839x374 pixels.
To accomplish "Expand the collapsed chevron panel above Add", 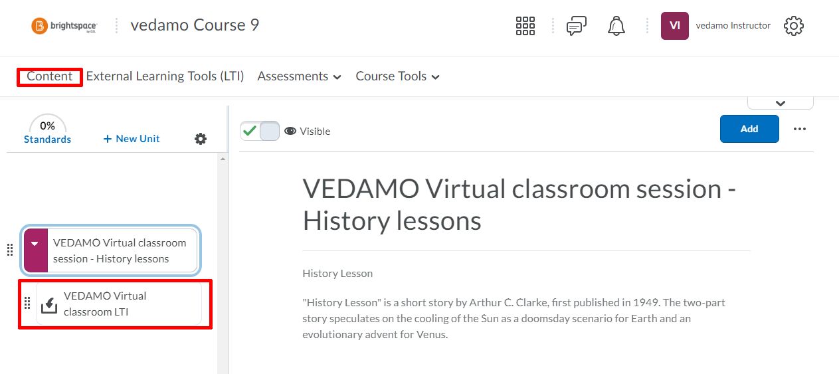I will [781, 102].
